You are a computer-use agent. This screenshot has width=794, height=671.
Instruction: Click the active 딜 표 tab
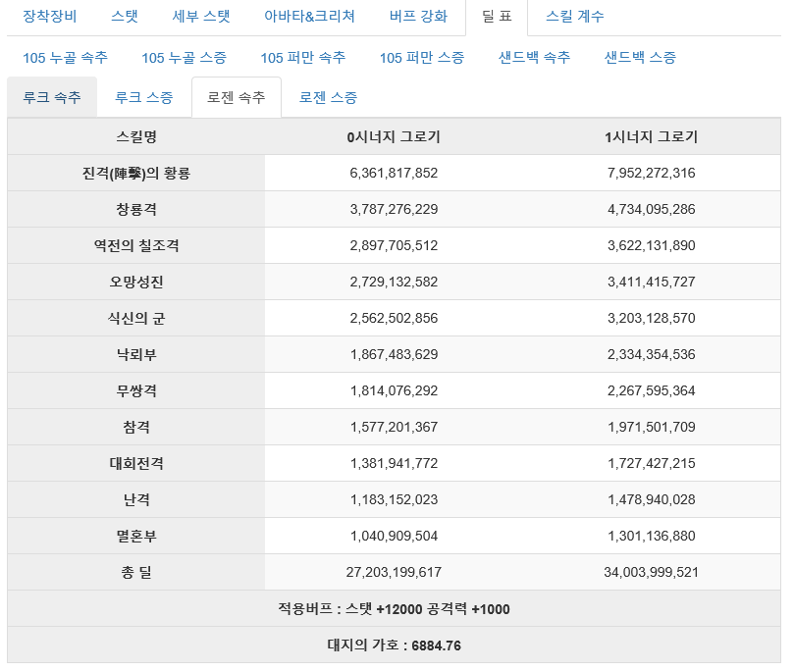tap(497, 17)
